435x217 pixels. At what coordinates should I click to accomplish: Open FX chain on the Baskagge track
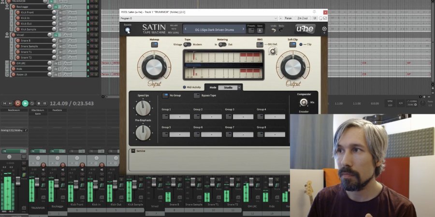coord(56,7)
